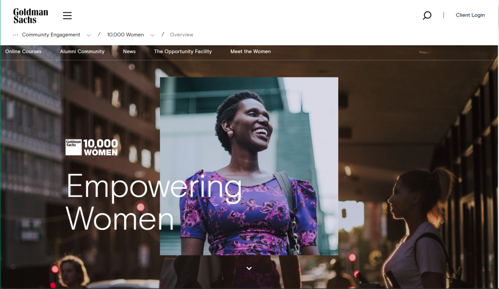Open the Client Login link
499x289 pixels.
coord(470,15)
